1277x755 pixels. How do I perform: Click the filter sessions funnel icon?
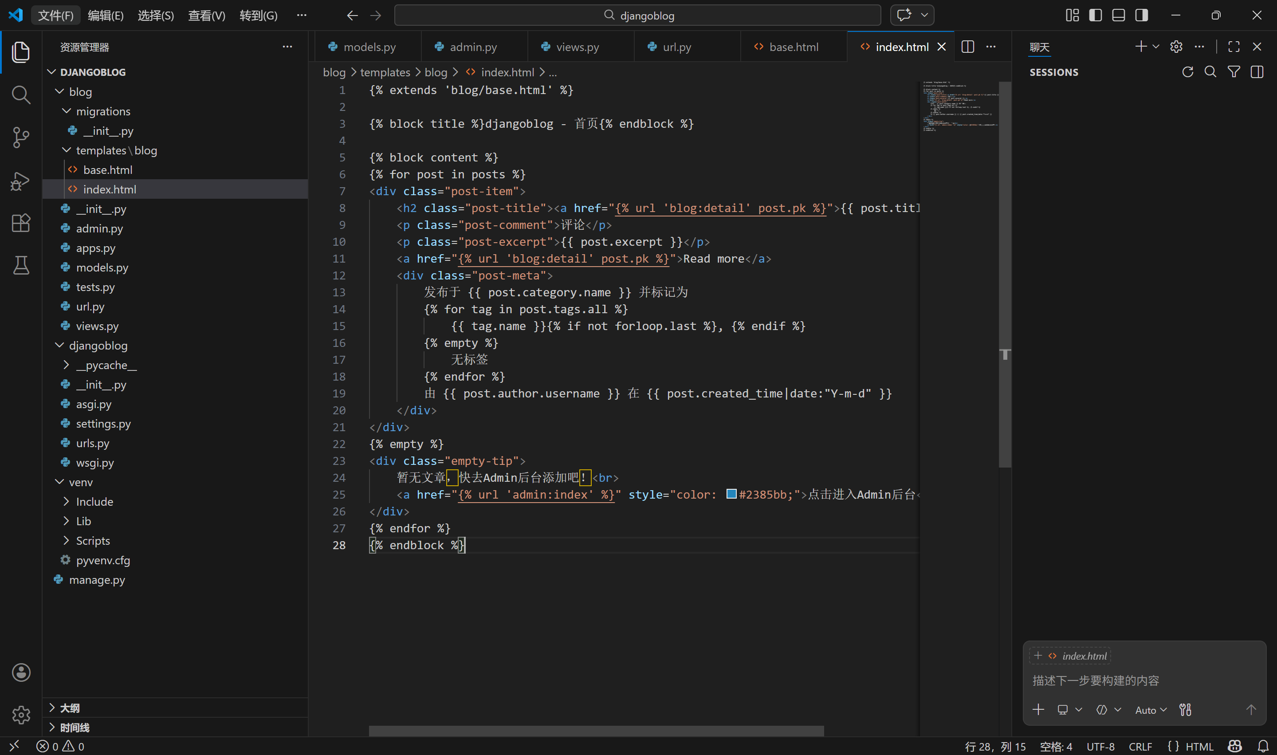point(1233,72)
